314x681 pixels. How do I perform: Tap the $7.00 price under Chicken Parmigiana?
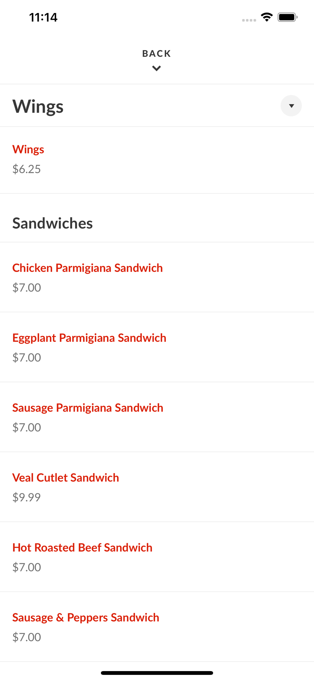27,288
